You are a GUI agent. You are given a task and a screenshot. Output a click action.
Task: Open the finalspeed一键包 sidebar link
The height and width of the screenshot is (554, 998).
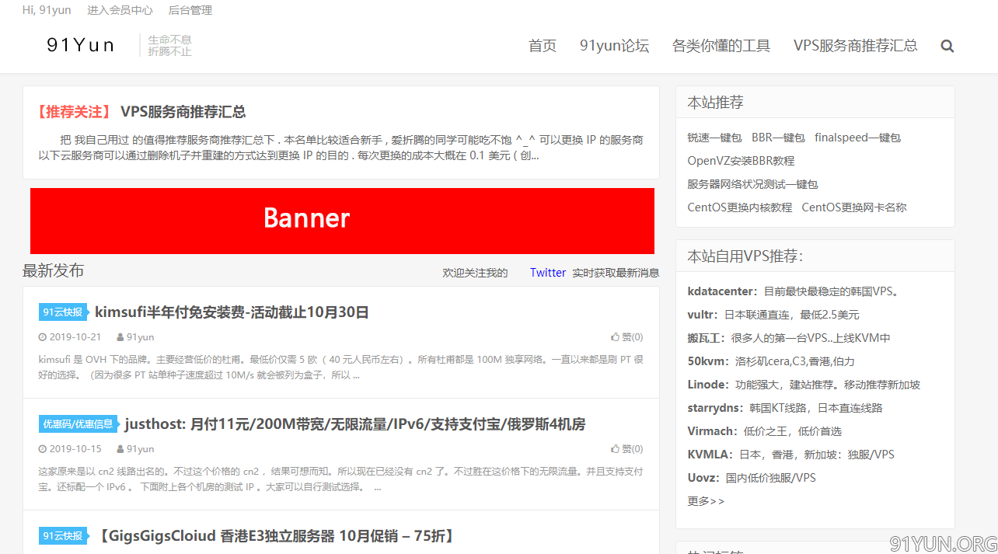pos(857,138)
